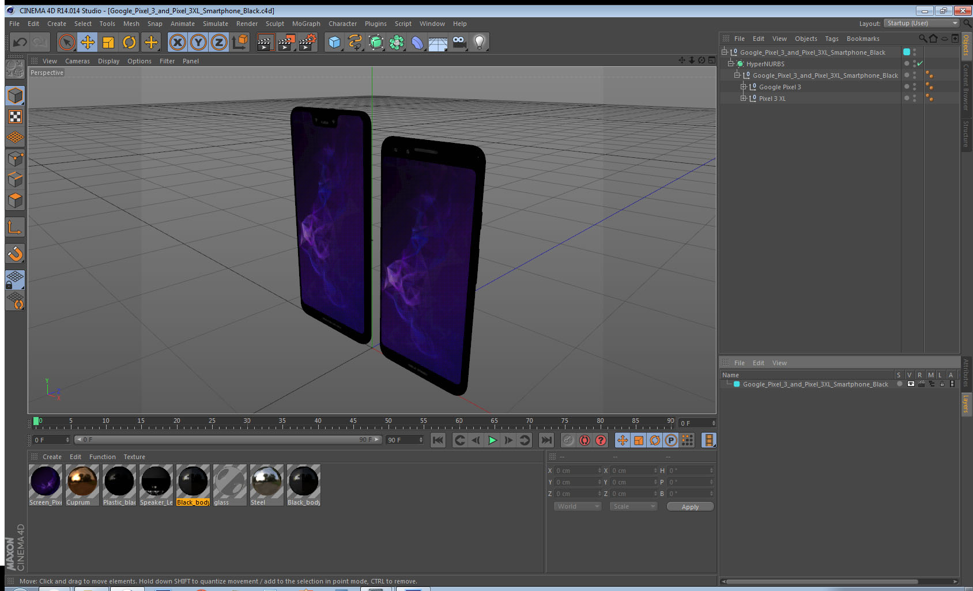Open the viewport Cameras menu
The width and height of the screenshot is (973, 591).
coord(77,61)
